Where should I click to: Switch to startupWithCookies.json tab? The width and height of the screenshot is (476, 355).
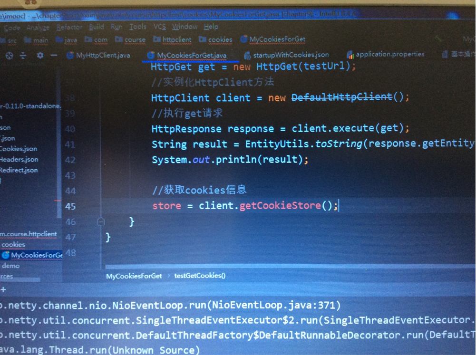coord(287,55)
